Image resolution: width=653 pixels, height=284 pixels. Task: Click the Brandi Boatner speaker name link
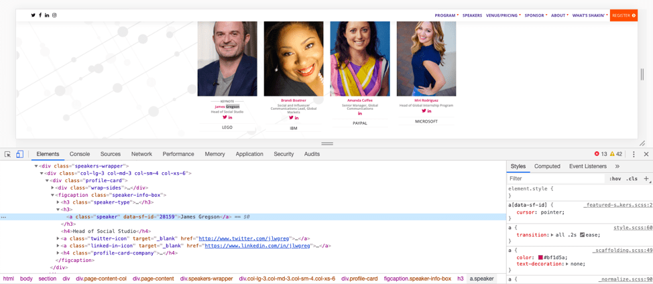294,100
